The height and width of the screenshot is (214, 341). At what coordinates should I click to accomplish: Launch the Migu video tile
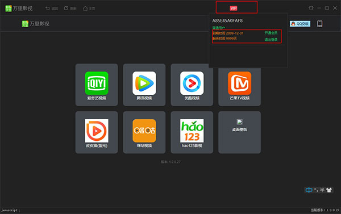click(144, 132)
